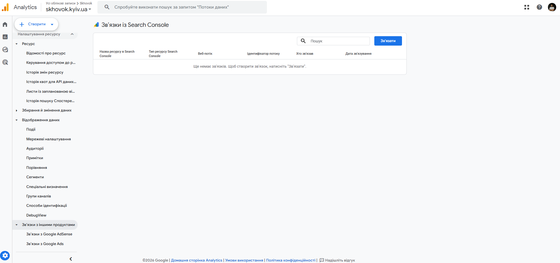
Task: Click the Дата зв'язування column header
Action: 358,54
